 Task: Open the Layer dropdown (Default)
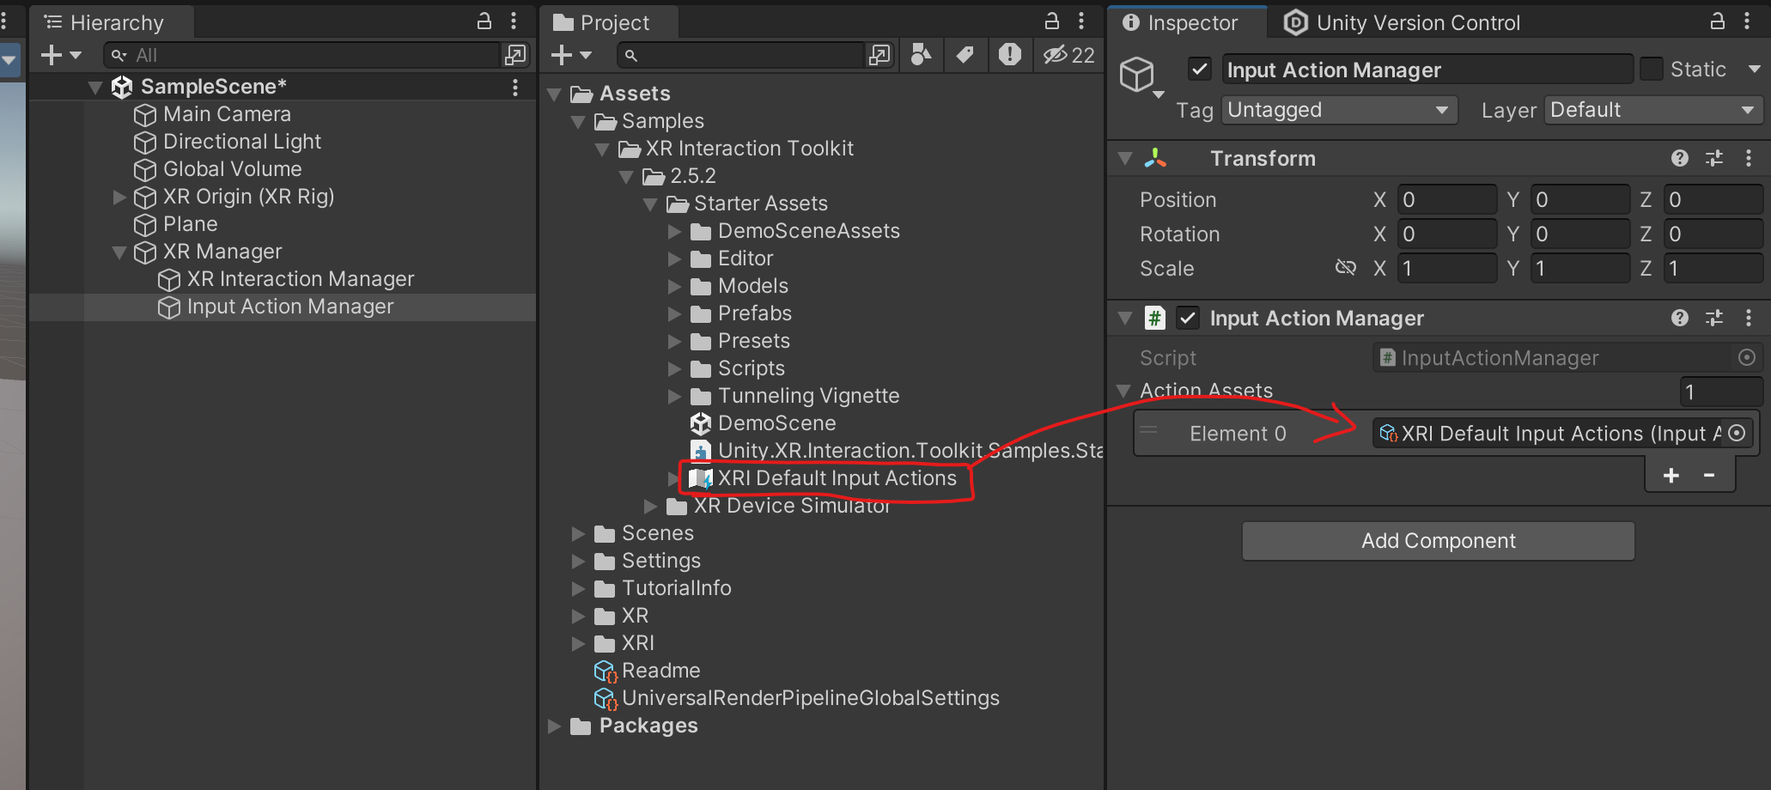click(x=1653, y=110)
